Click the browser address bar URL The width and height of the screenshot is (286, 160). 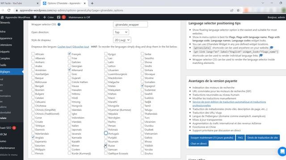click(x=71, y=10)
